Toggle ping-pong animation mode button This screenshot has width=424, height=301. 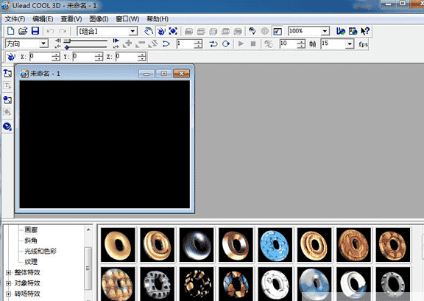[x=213, y=44]
